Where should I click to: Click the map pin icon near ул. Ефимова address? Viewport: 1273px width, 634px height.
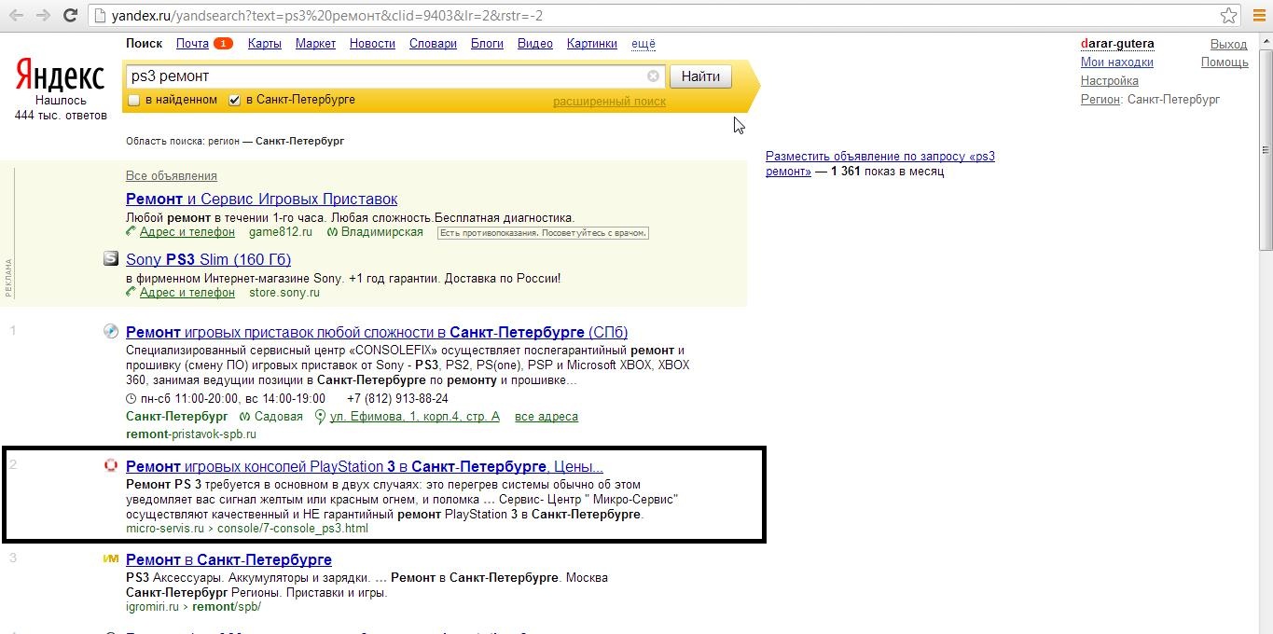point(320,417)
